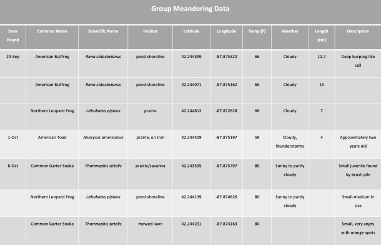Click the 'American Toad' cell
The image size is (381, 245).
click(52, 137)
